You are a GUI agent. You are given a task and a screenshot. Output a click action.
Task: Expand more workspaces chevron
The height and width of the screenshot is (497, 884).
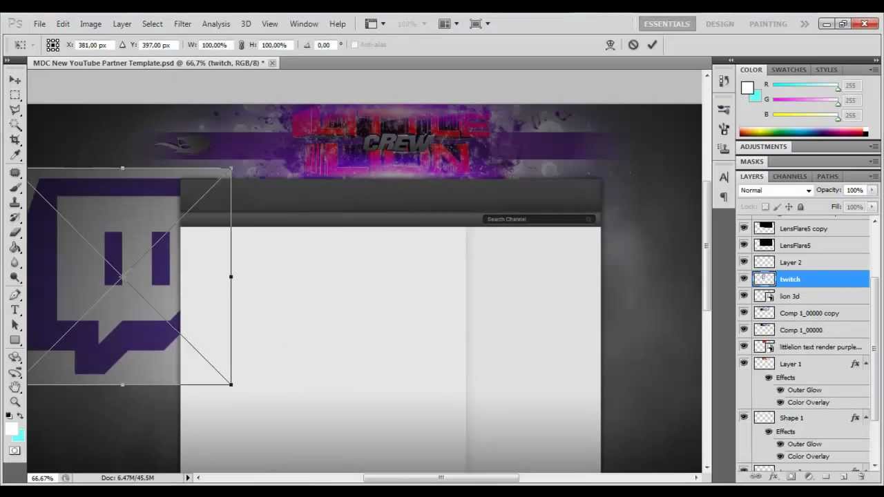point(805,23)
